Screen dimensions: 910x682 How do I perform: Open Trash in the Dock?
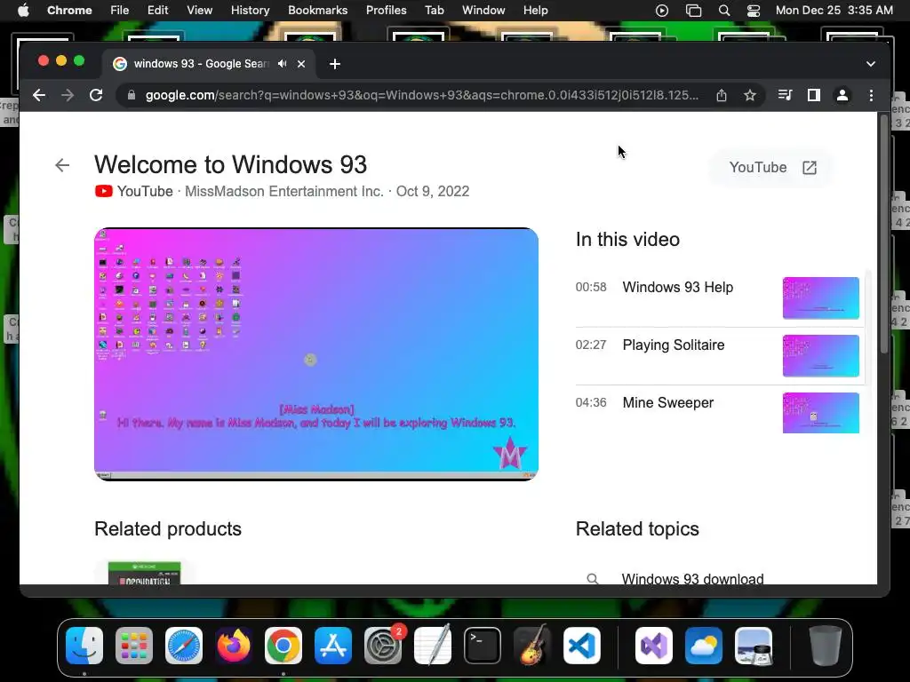[x=825, y=646]
